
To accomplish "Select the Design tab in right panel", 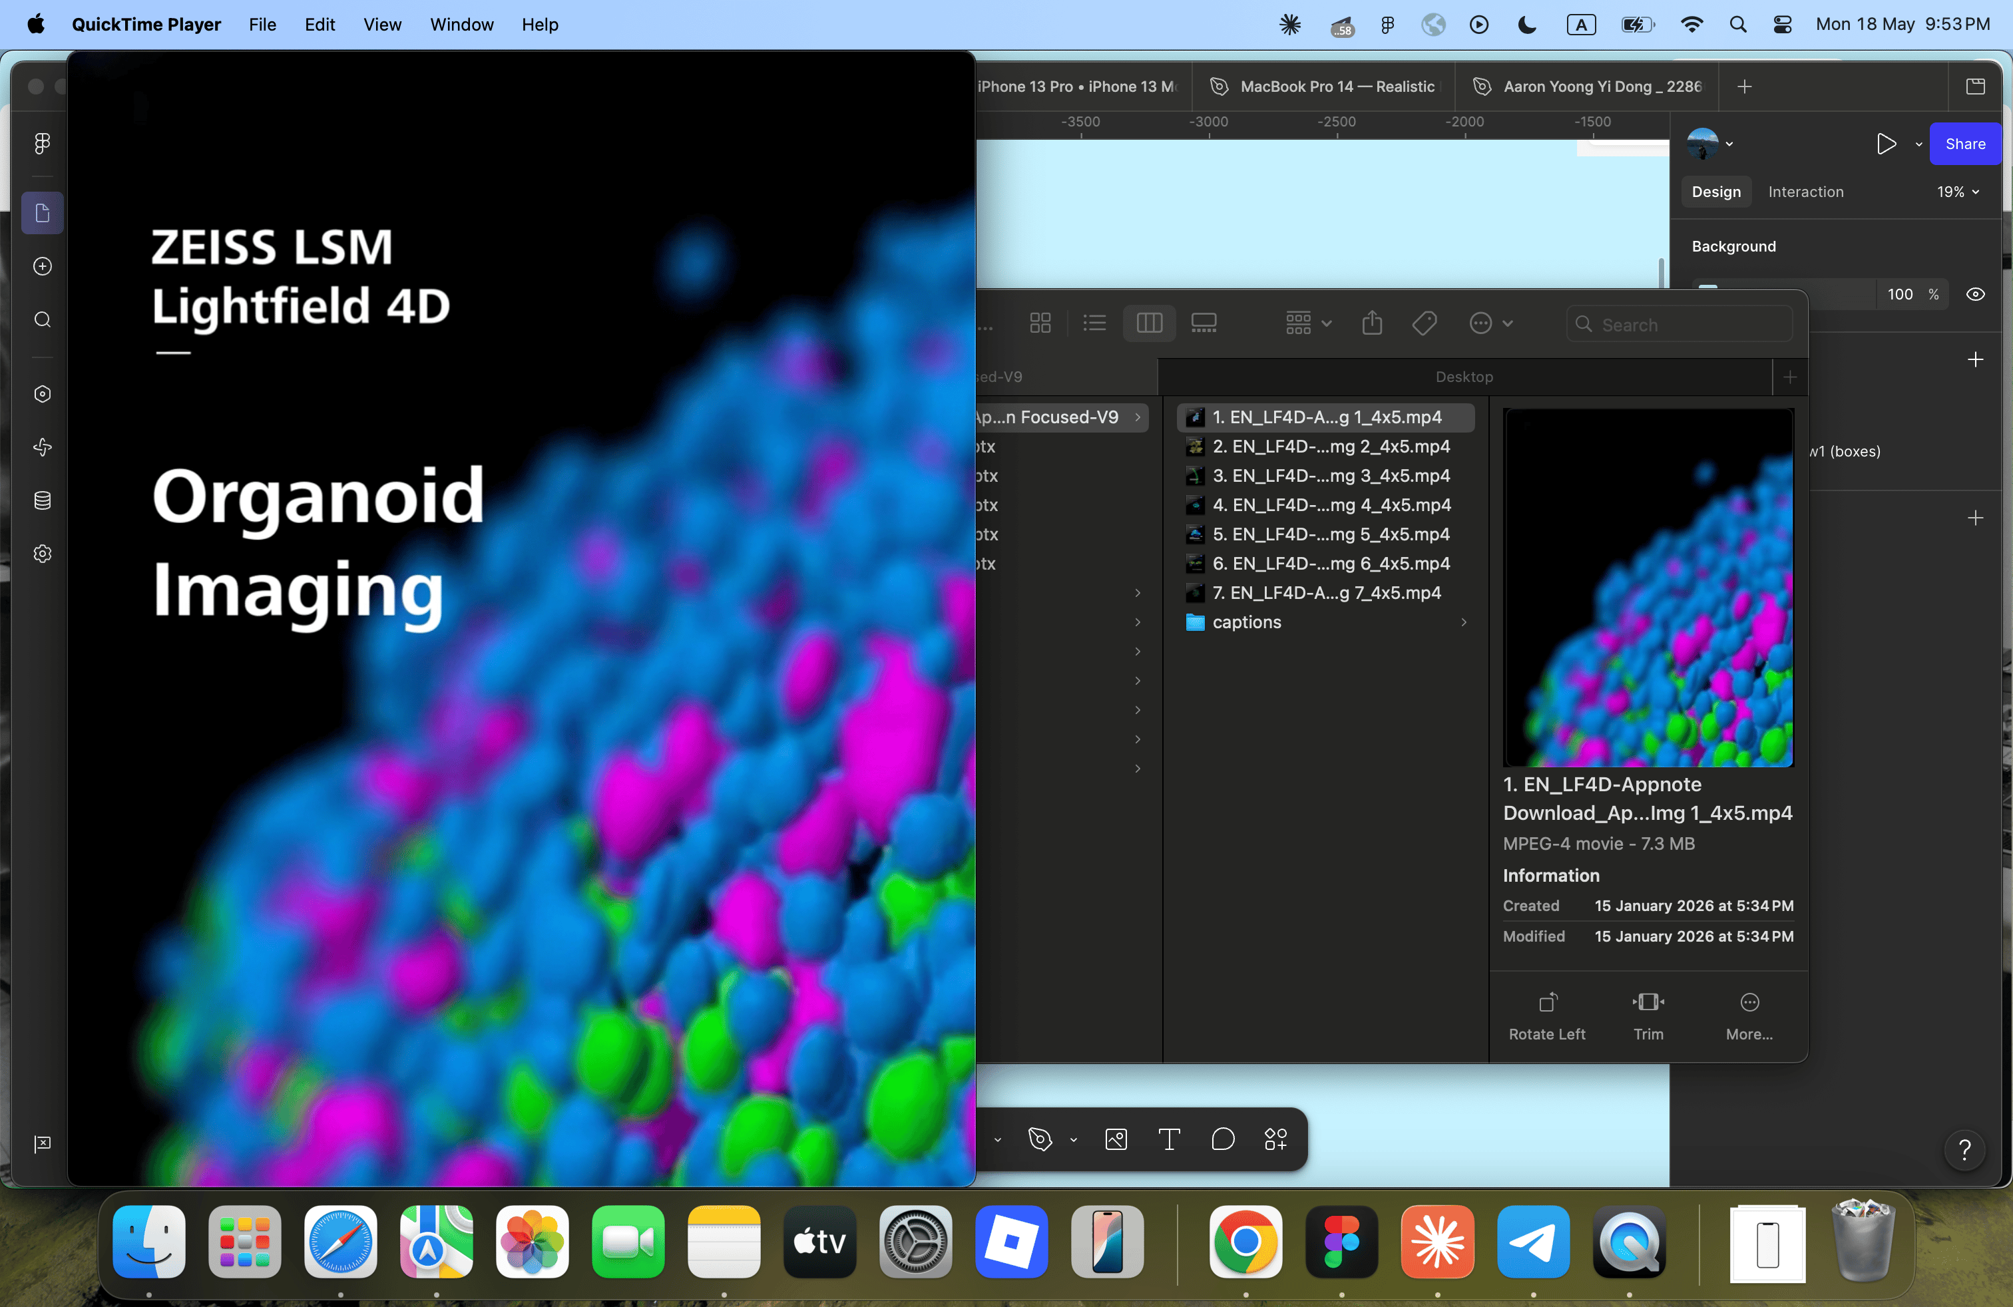I will pyautogui.click(x=1716, y=192).
